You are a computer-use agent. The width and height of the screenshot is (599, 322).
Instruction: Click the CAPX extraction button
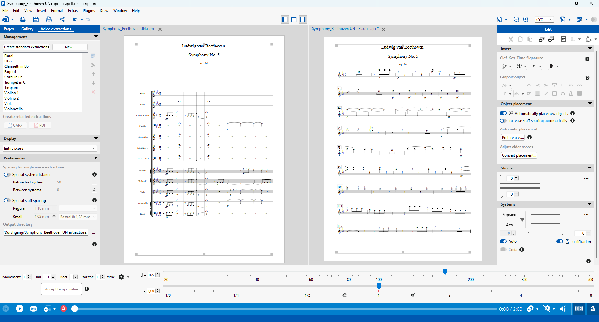click(x=15, y=125)
